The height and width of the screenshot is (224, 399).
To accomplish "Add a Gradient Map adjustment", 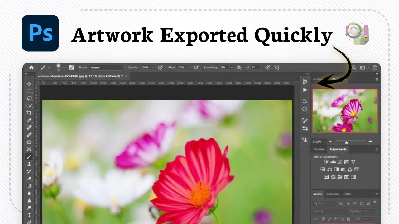I will [x=353, y=177].
